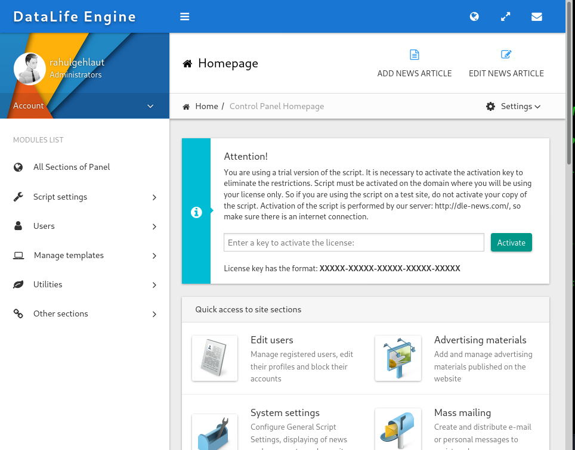Expand the Users menu section

click(x=85, y=226)
